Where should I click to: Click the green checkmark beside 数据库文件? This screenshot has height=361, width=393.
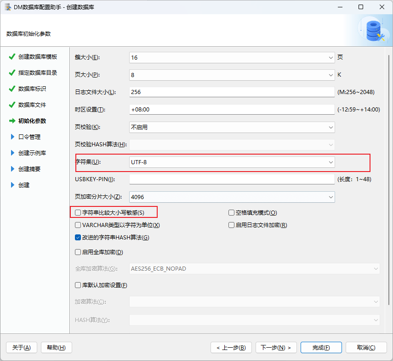pyautogui.click(x=12, y=105)
